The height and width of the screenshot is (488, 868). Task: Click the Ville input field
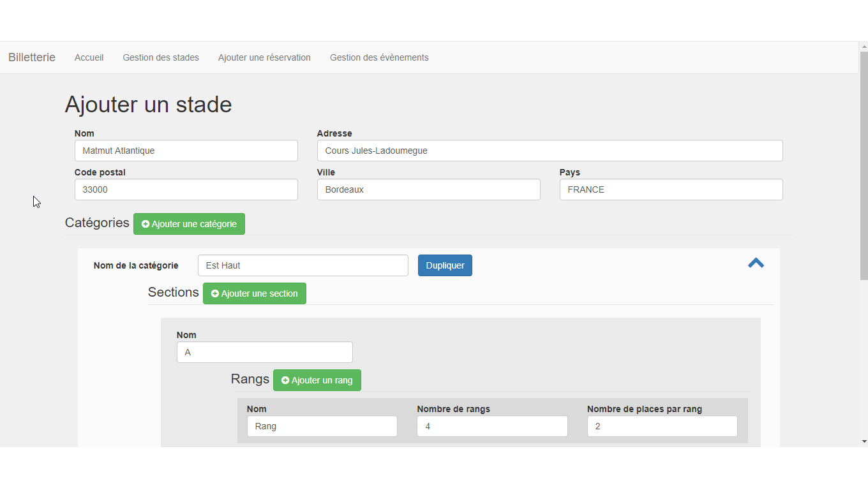428,189
